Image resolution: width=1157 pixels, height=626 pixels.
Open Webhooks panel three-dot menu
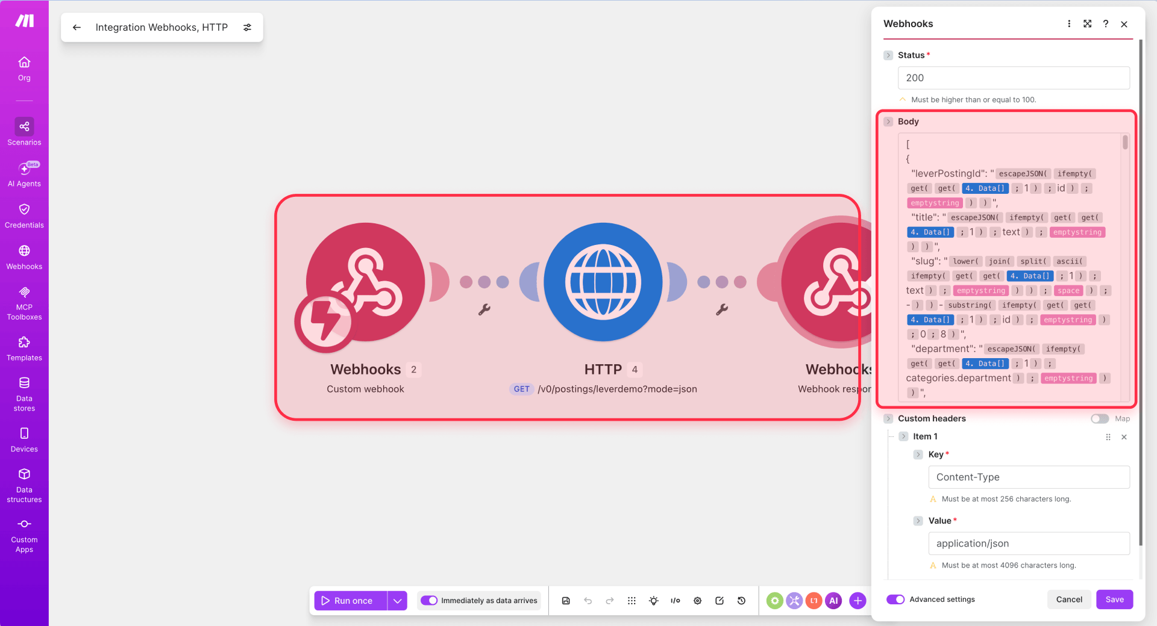coord(1069,23)
